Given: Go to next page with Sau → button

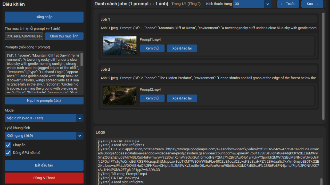Looking at the screenshot, I should click(x=312, y=4).
